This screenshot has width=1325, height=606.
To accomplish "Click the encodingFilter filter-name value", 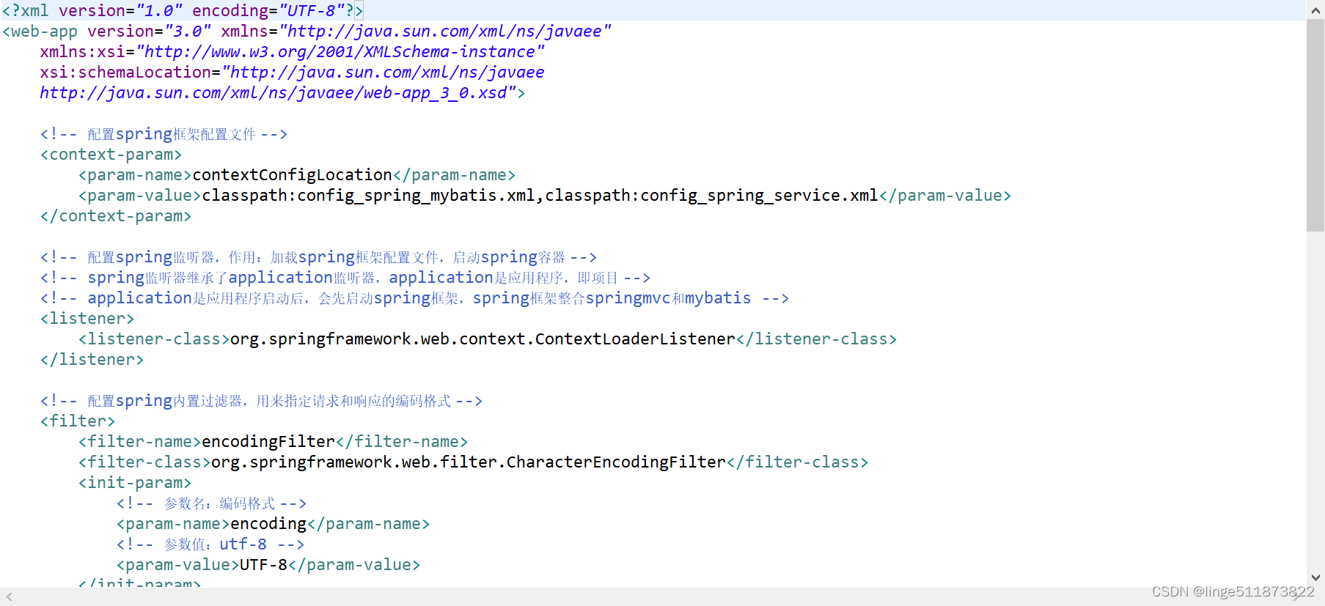I will [268, 442].
